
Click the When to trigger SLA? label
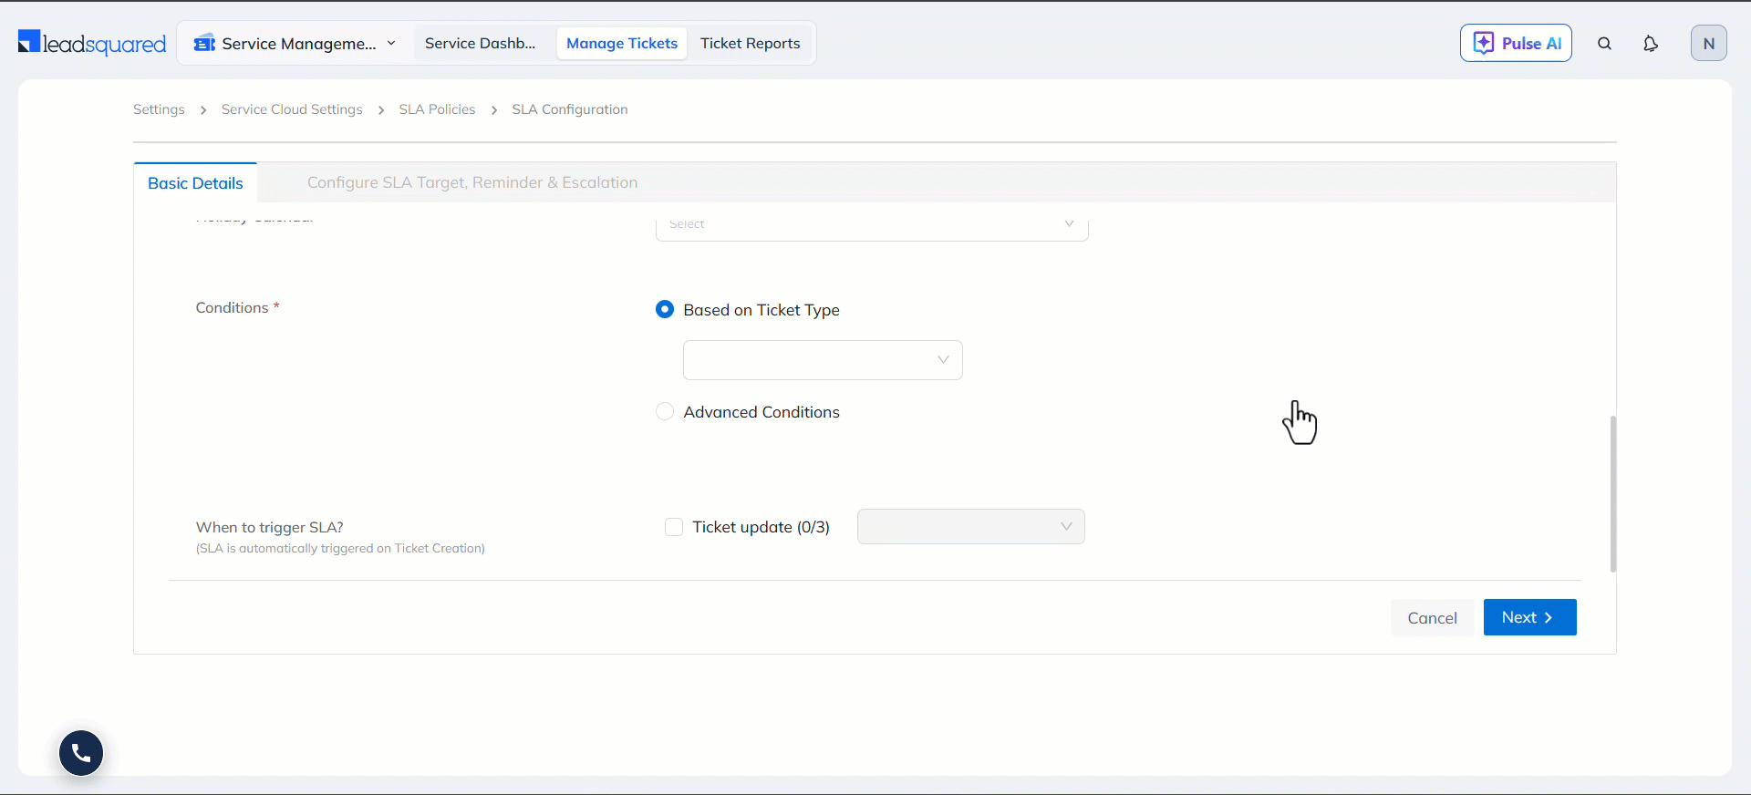270,527
